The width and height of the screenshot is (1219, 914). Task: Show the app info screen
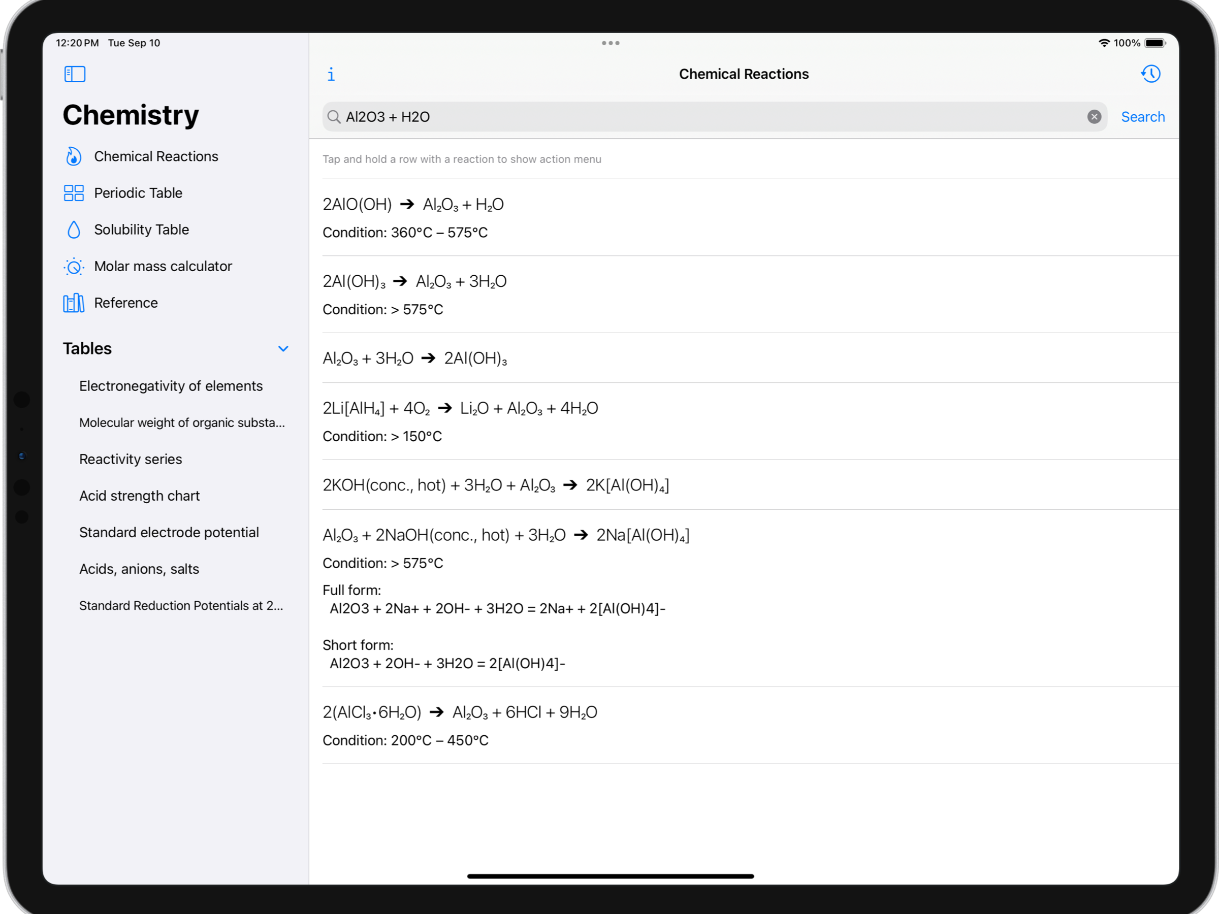click(x=331, y=73)
